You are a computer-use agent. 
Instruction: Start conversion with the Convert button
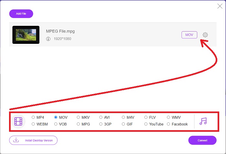coord(202,140)
